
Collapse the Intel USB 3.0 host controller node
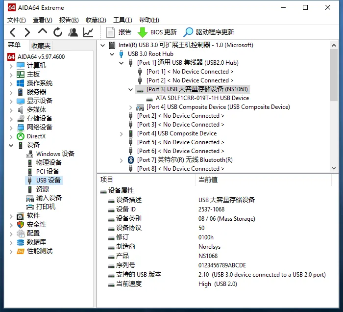[102, 45]
